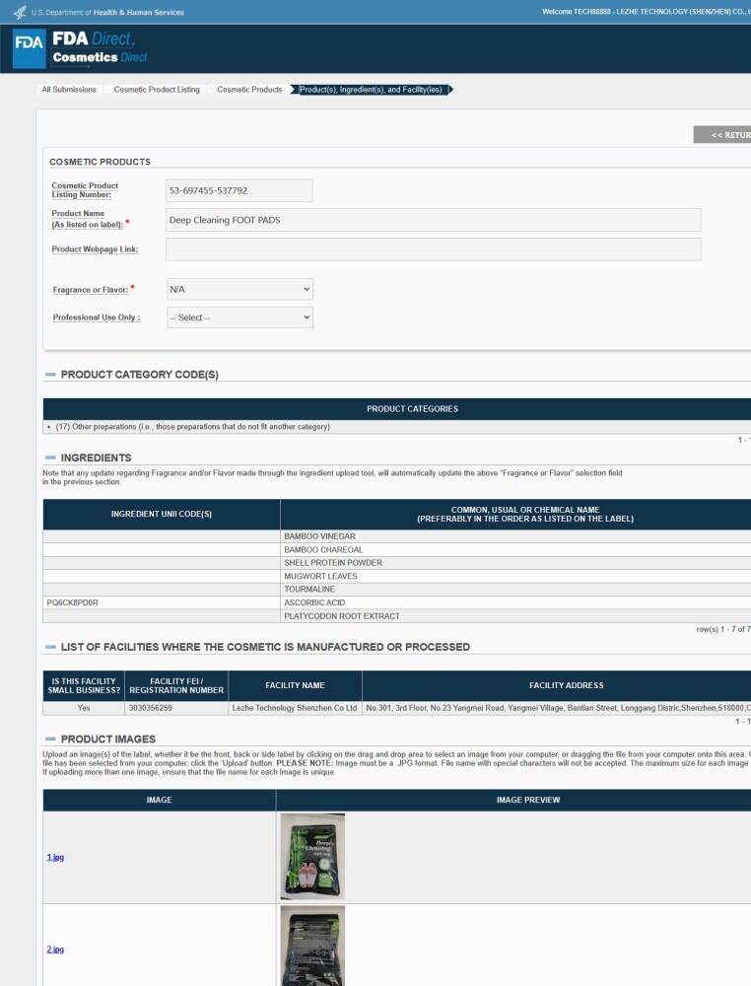
Task: Open the Professional Use Only dropdown
Action: pos(239,317)
